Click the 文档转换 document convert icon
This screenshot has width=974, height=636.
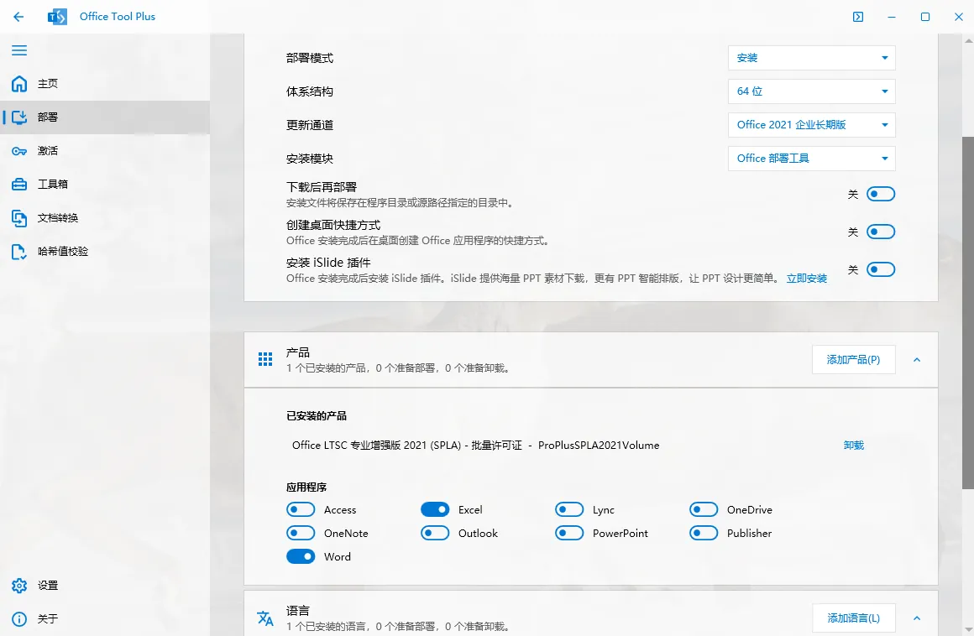[x=18, y=218]
